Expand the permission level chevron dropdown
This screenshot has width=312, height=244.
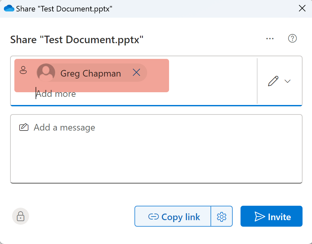[x=288, y=81]
